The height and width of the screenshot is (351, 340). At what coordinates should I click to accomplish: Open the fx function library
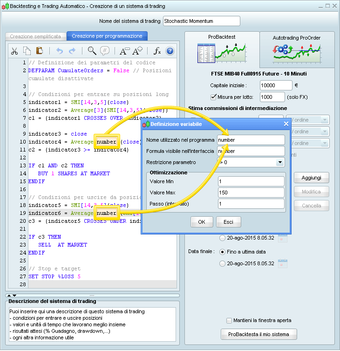tap(157, 51)
